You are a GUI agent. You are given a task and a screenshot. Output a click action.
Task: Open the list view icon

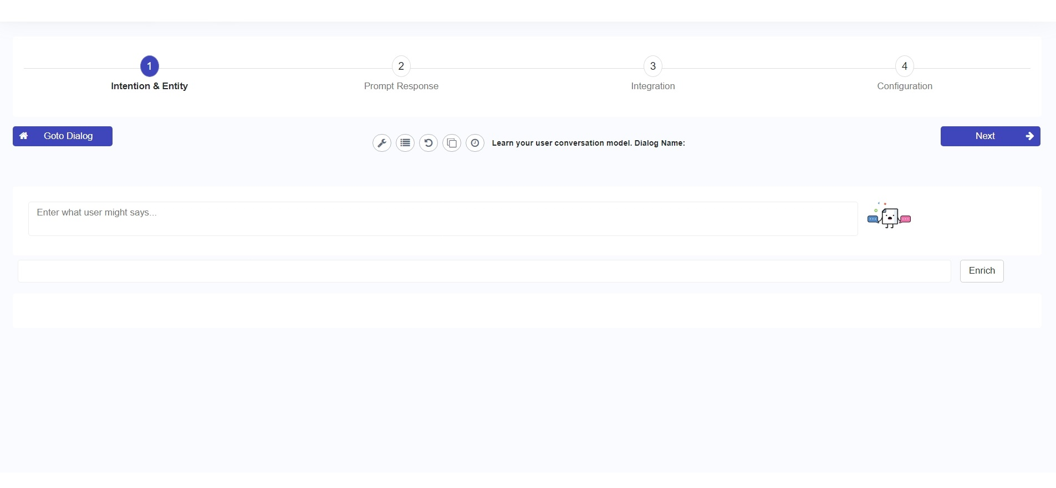(405, 143)
